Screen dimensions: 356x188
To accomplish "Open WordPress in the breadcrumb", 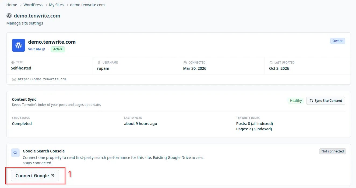I will (x=33, y=5).
